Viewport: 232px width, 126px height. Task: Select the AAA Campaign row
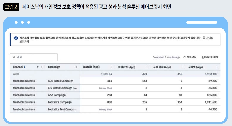pos(115,95)
